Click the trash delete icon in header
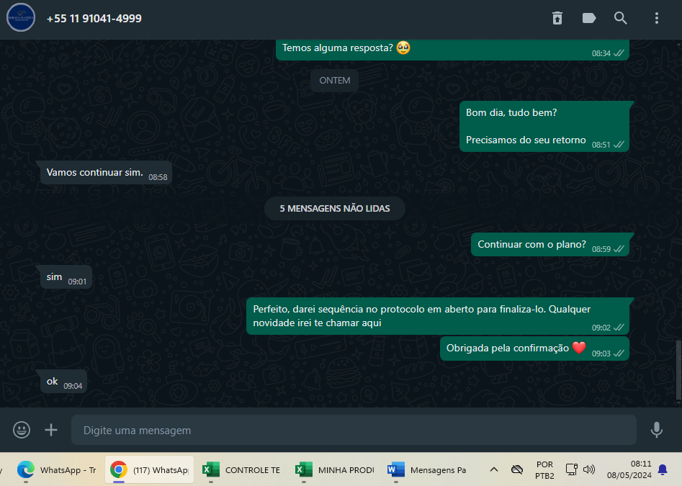682x486 pixels. 557,18
